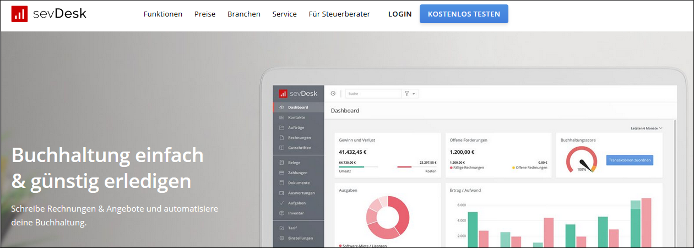Click the Gewinn und Verlust card title
This screenshot has width=694, height=248.
point(357,140)
